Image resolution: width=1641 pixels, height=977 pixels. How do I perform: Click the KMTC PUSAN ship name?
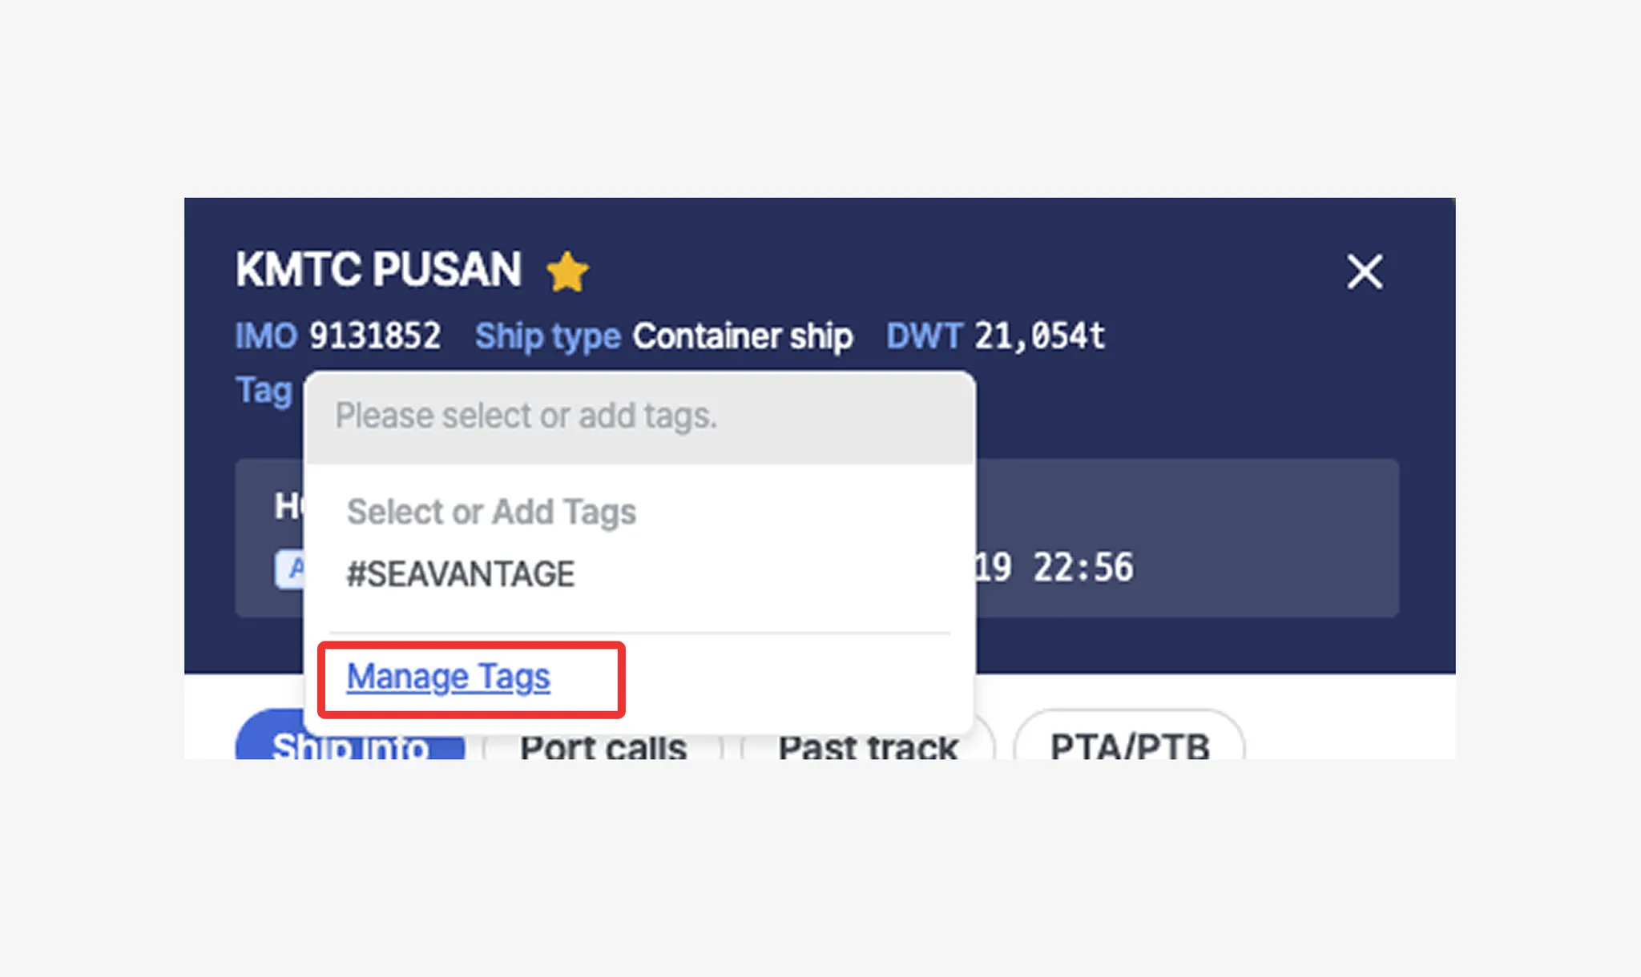tap(378, 269)
